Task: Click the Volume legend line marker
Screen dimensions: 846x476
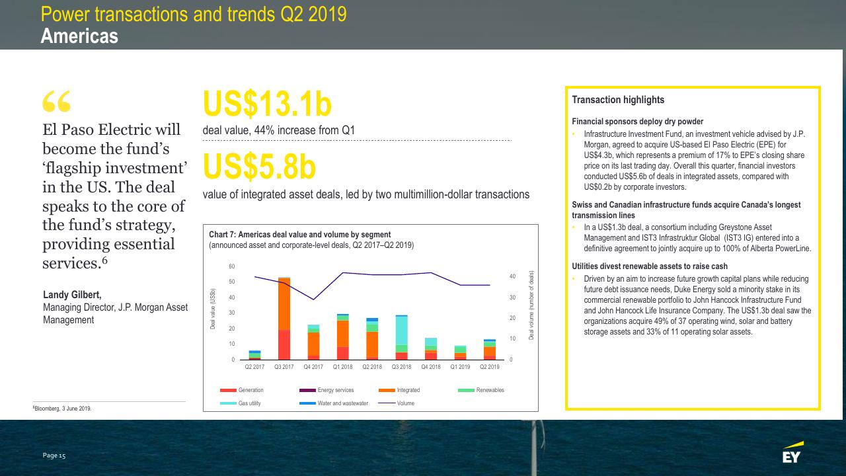Action: 387,403
